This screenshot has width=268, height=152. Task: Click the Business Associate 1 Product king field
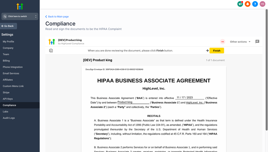[x=133, y=102]
